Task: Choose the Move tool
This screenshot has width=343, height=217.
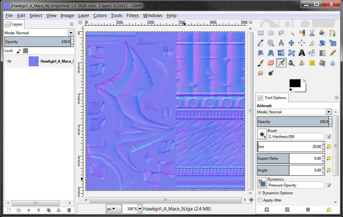Action: (x=292, y=43)
